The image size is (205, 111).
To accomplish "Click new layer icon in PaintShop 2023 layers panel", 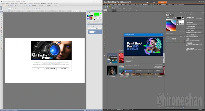I will [x=167, y=41].
